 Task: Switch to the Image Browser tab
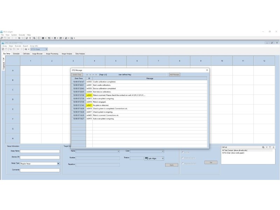tap(37, 54)
